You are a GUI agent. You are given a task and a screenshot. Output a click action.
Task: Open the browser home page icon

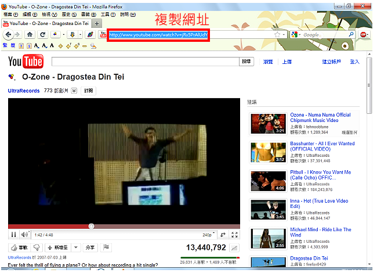click(30, 35)
